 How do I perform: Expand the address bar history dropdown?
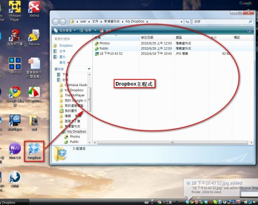pos(182,22)
